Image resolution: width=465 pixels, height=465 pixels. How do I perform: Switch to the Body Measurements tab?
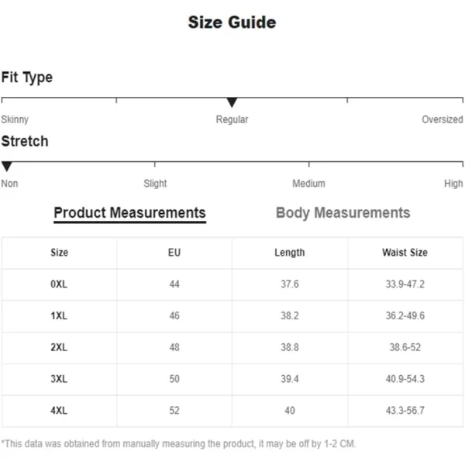pos(343,213)
